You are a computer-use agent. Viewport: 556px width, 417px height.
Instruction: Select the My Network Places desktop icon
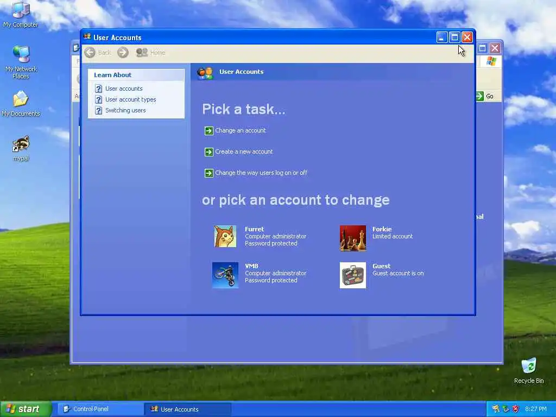(21, 62)
